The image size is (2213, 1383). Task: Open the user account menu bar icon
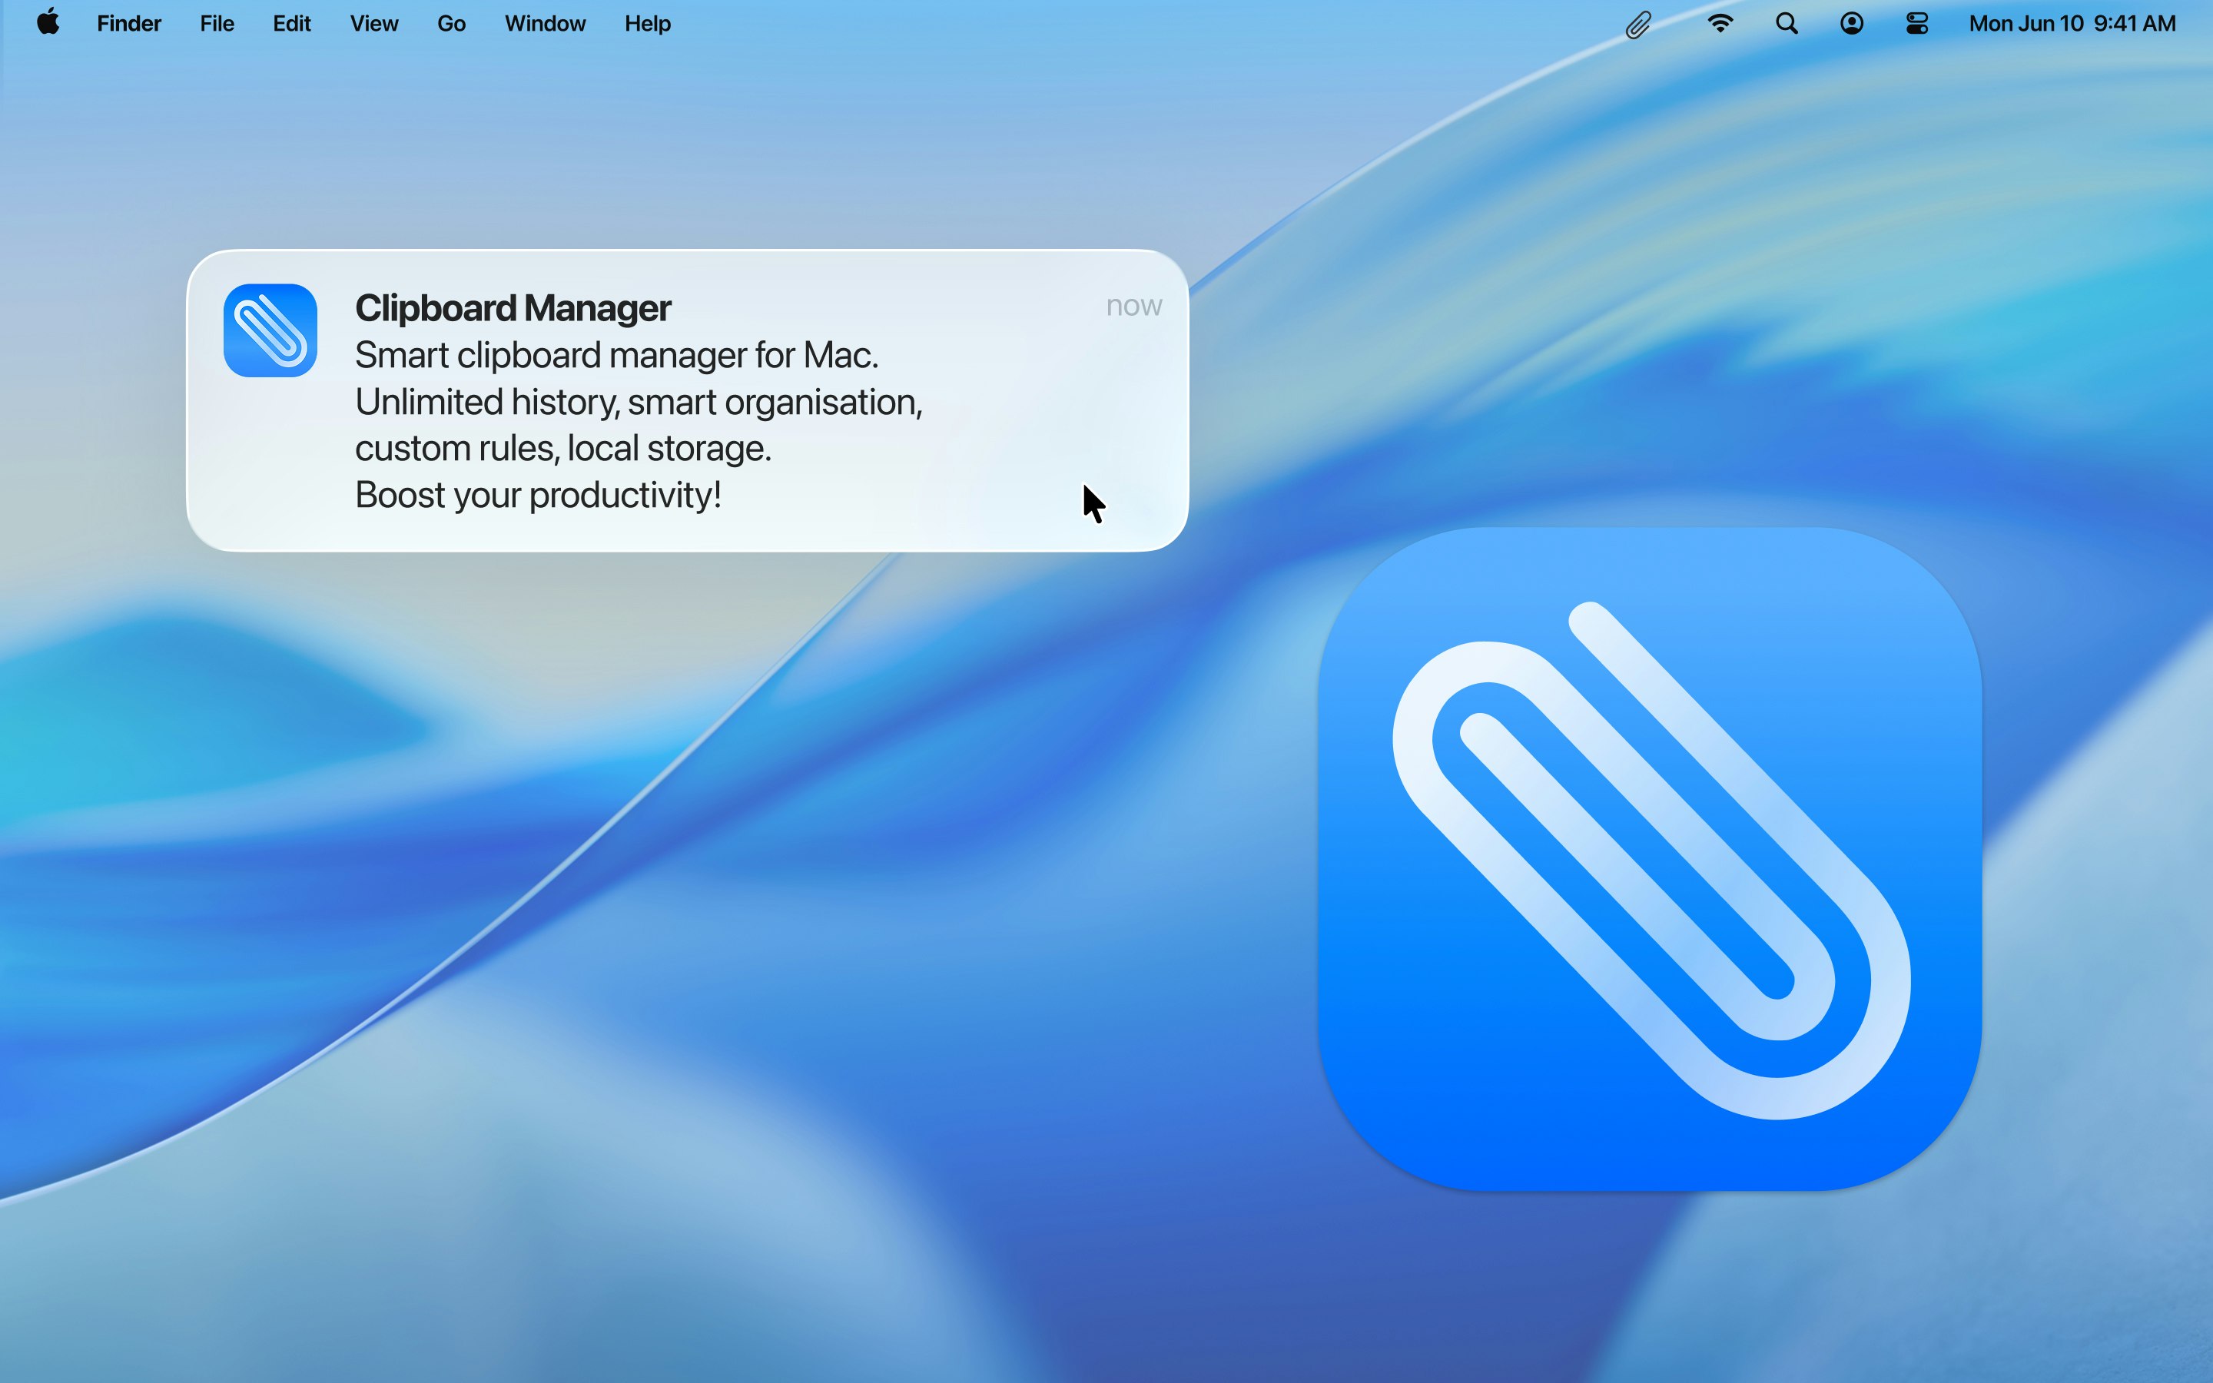click(1851, 23)
